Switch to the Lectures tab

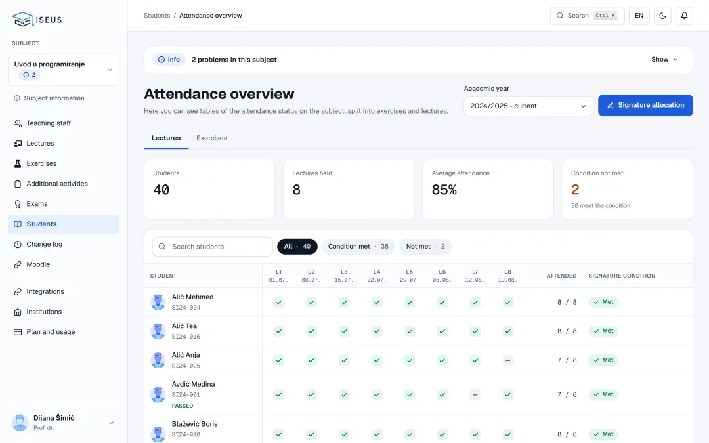point(166,138)
